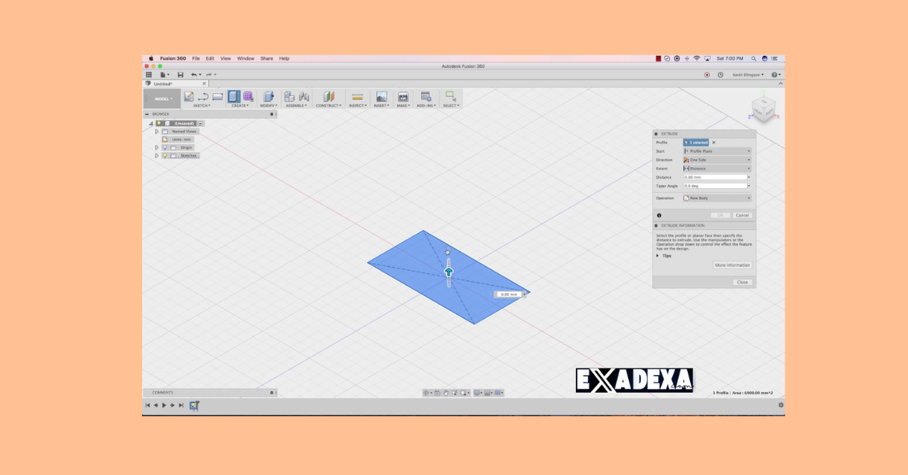This screenshot has width=908, height=475.
Task: Toggle visibility of the Sketches folder
Action: pyautogui.click(x=165, y=155)
